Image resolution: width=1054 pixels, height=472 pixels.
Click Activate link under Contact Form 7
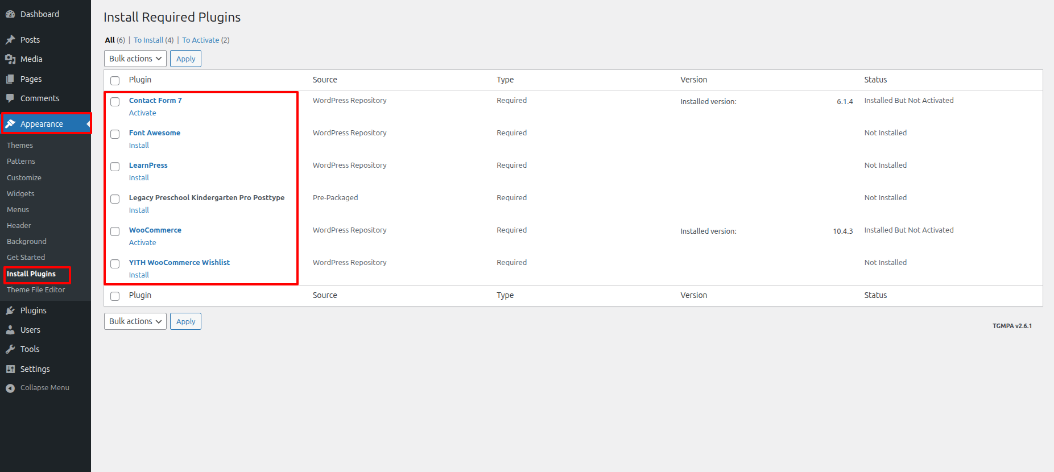(x=142, y=113)
